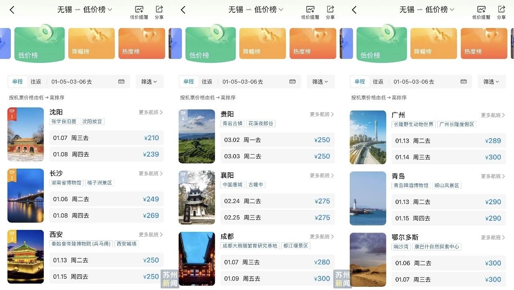Expand 更多航班 for 长沙

[x=151, y=173]
